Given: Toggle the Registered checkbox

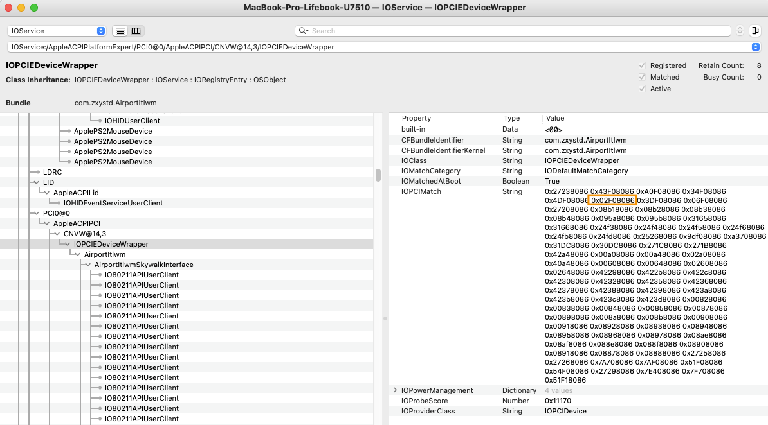Looking at the screenshot, I should tap(642, 65).
